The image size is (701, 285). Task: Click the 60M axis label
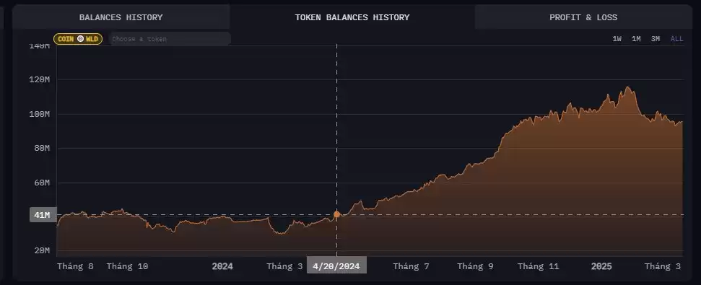click(42, 183)
